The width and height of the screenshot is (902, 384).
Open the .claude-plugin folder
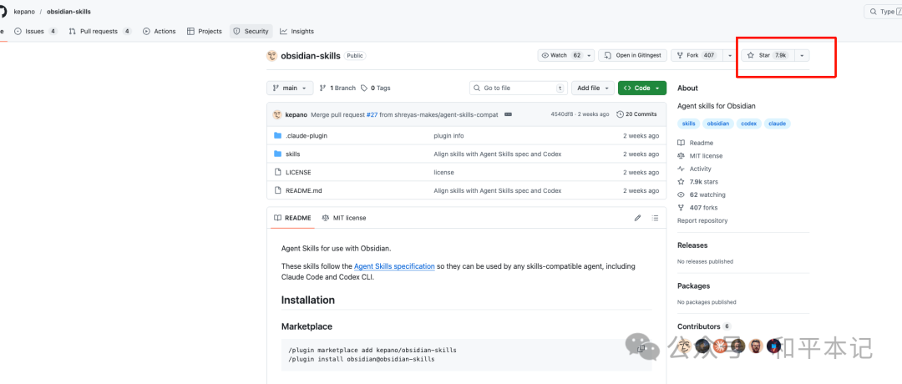[306, 136]
